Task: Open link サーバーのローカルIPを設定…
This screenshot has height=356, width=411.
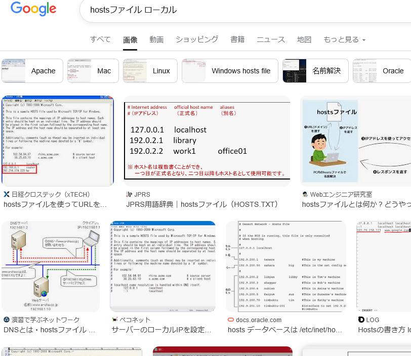Action: point(161,330)
